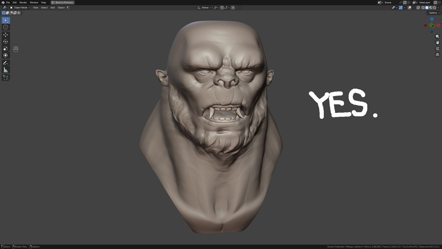Open the Window menu
Screen dimensions: 442x249
pos(34,2)
